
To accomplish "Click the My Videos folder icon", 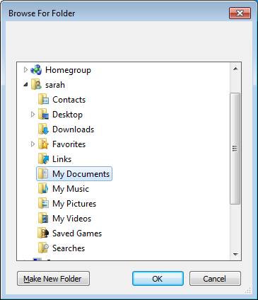I will pyautogui.click(x=43, y=219).
